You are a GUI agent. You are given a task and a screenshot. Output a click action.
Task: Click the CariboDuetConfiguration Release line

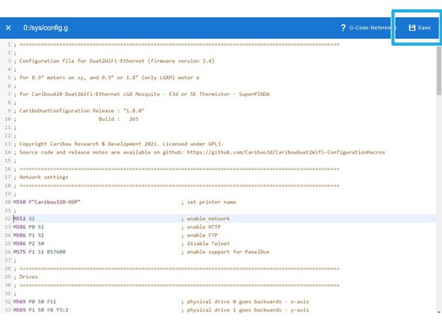(x=81, y=110)
